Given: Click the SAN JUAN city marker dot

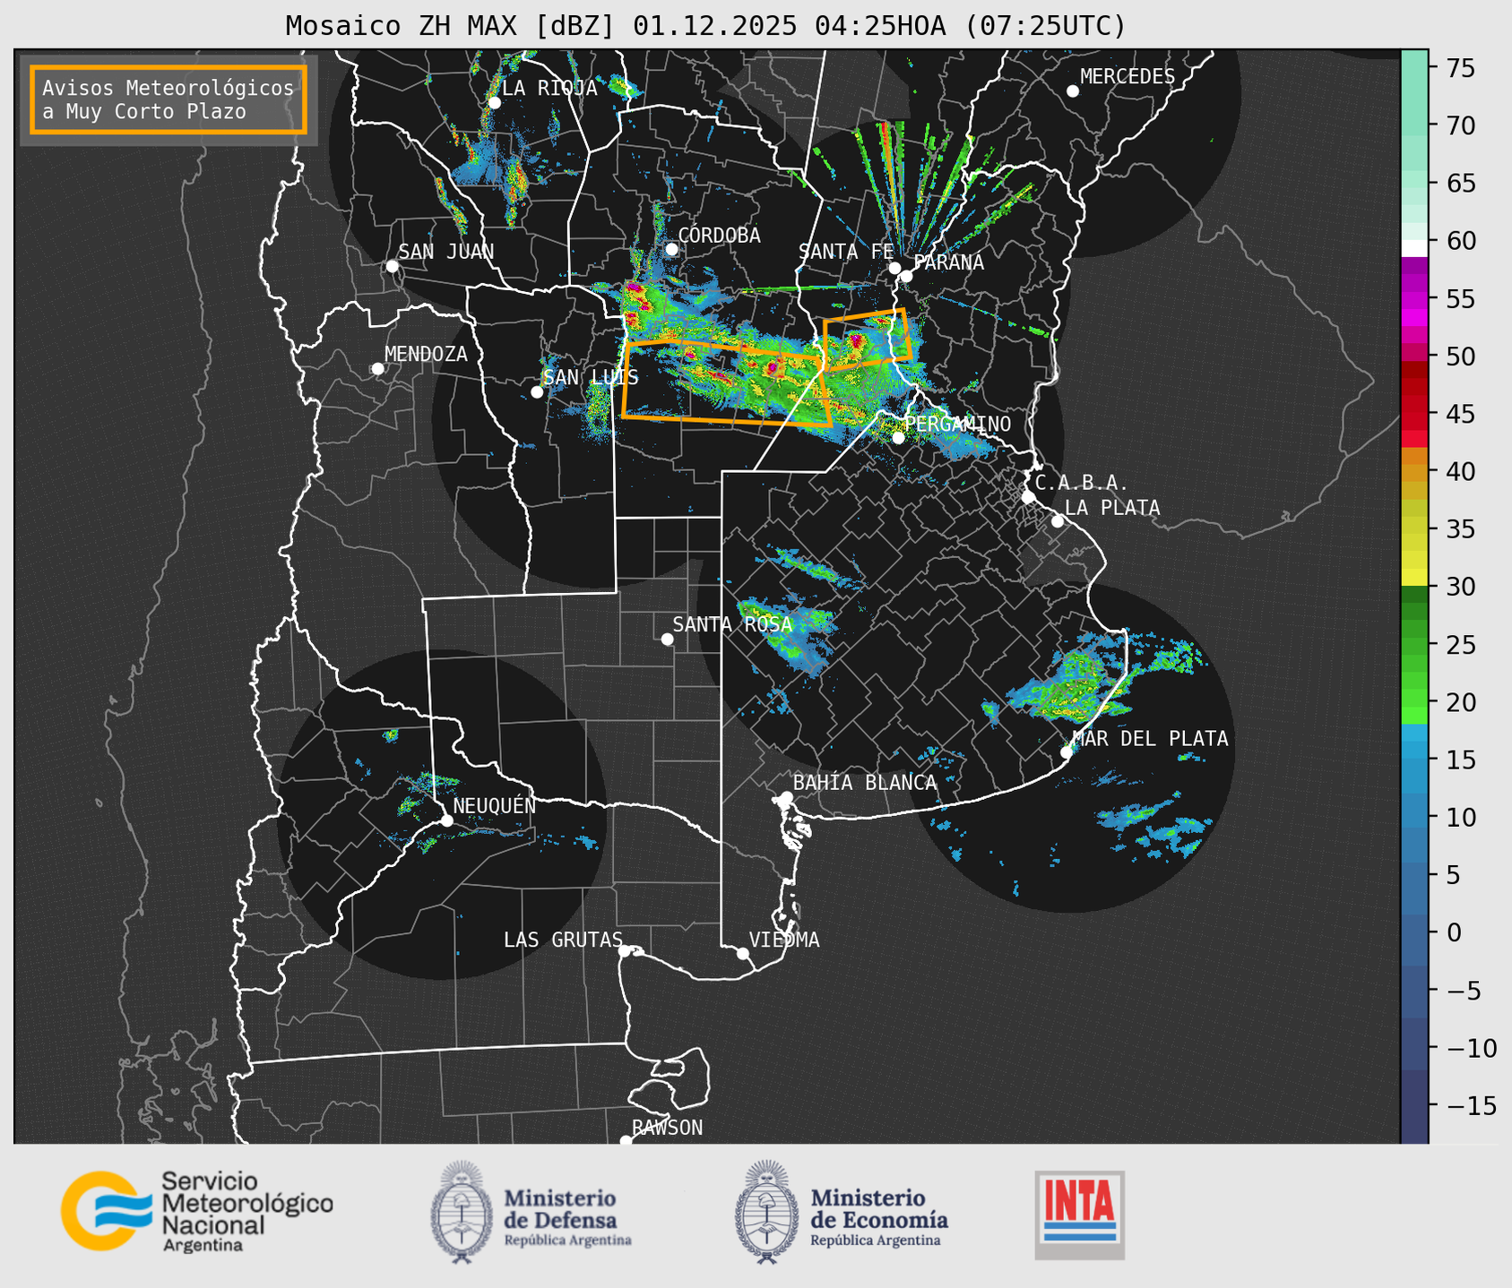Looking at the screenshot, I should (392, 266).
